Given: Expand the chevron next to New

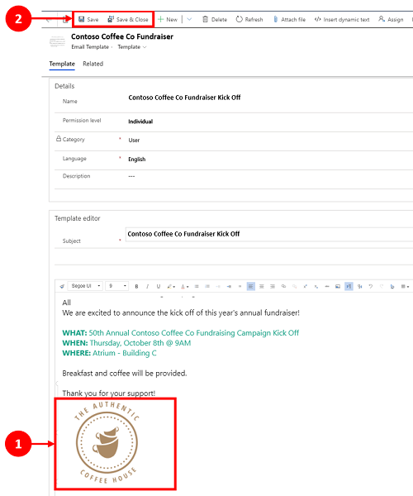Looking at the screenshot, I should pos(189,20).
